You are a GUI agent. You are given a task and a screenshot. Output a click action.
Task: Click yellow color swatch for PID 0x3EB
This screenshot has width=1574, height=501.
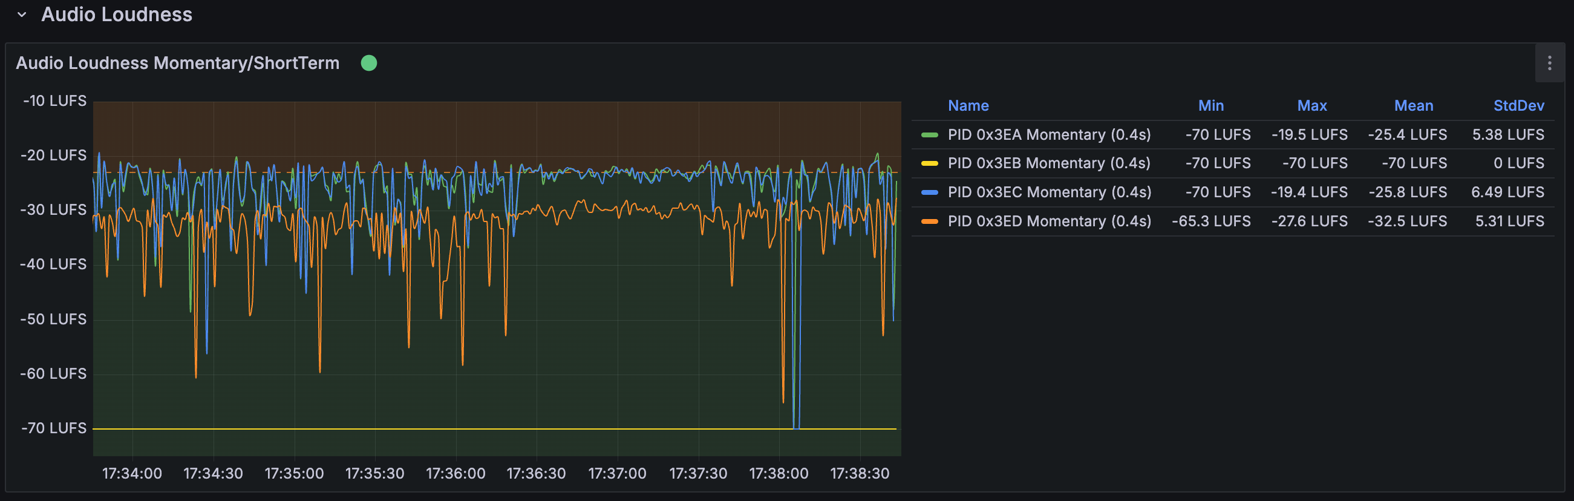click(929, 163)
